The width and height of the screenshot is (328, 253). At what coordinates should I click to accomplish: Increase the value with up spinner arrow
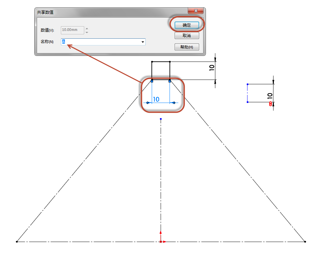(x=87, y=28)
